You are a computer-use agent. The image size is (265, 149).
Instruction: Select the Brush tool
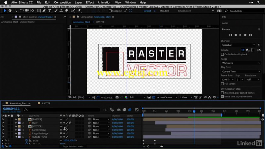point(56,11)
